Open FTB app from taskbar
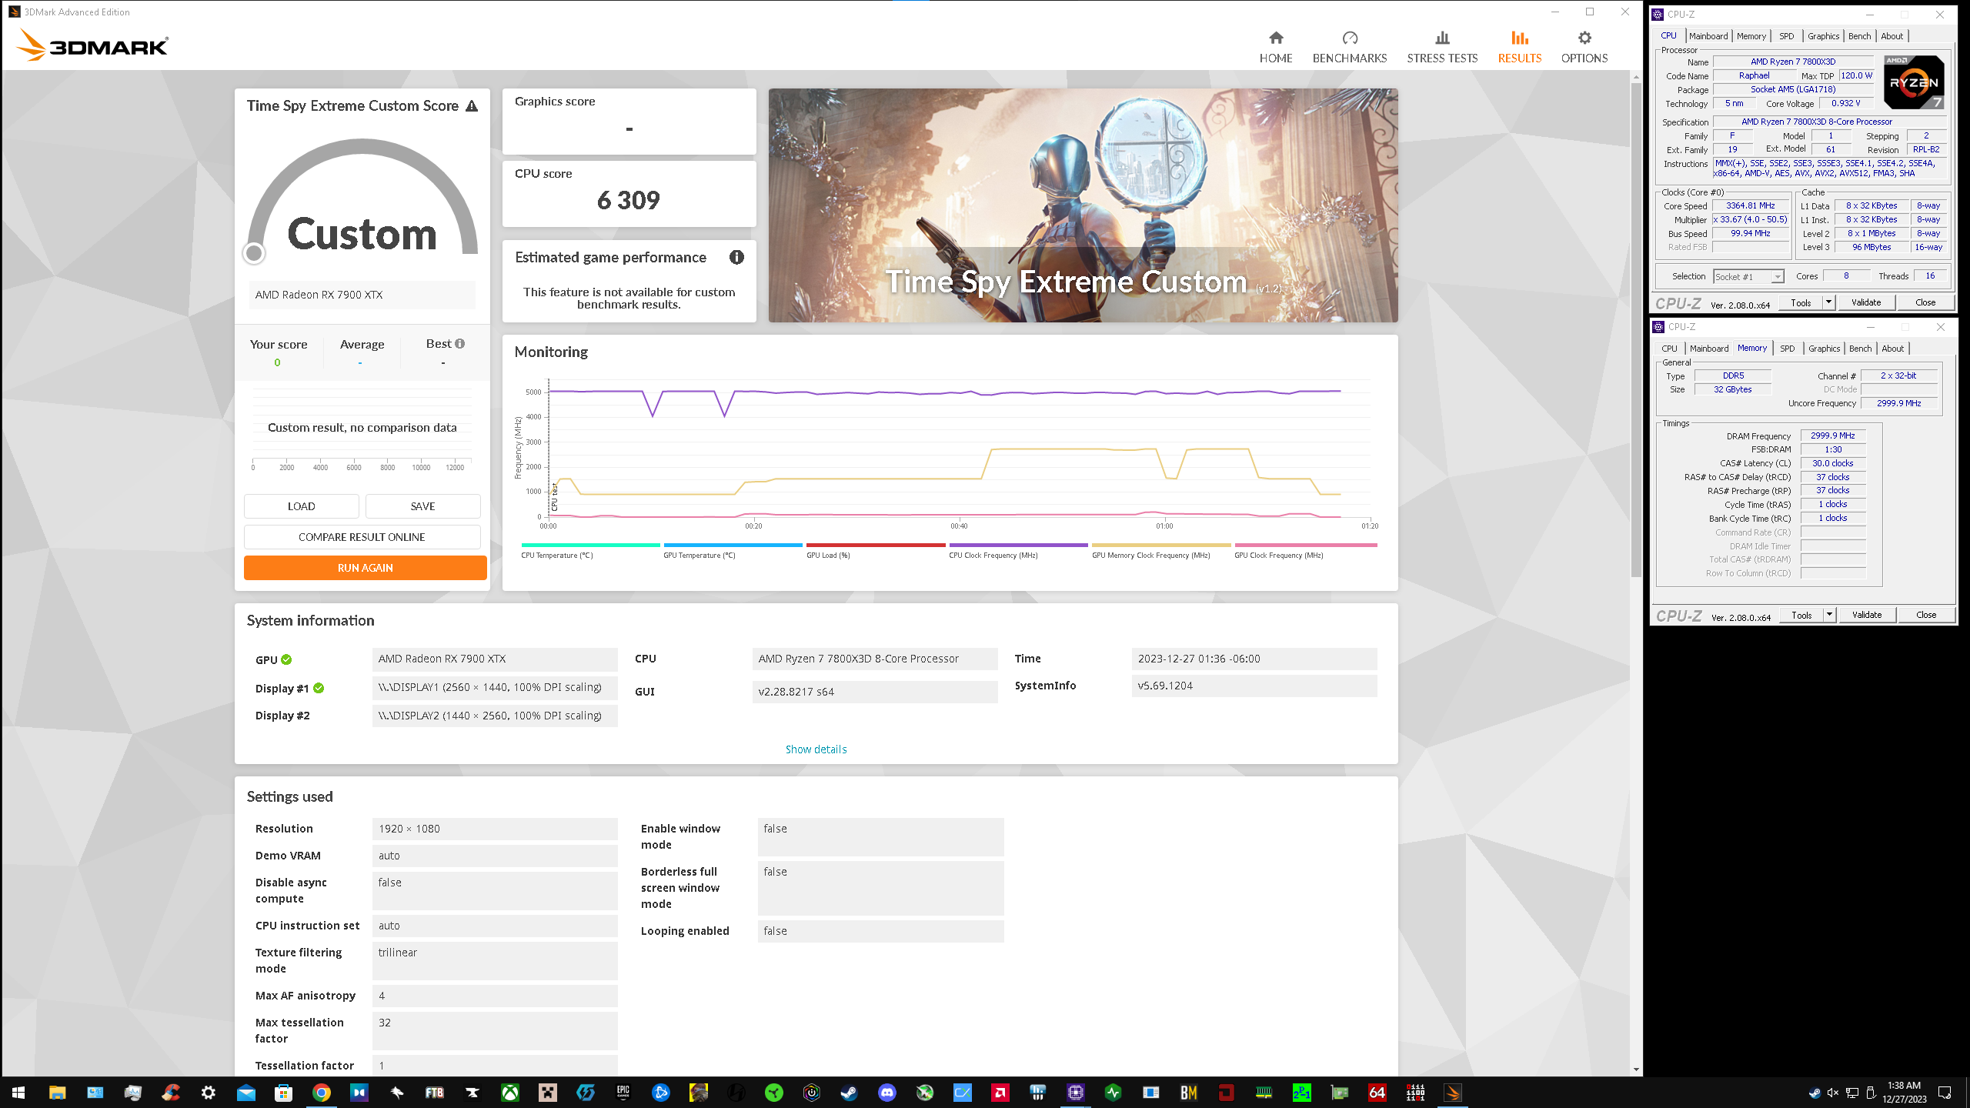Viewport: 1970px width, 1108px height. (x=435, y=1093)
